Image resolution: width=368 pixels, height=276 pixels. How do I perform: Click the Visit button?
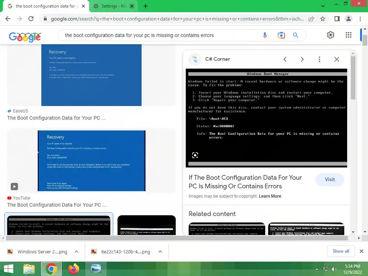tap(330, 180)
